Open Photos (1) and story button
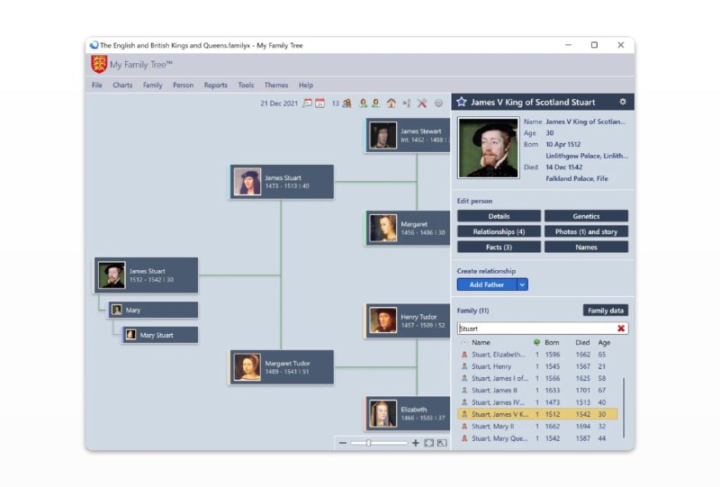Image resolution: width=720 pixels, height=487 pixels. pos(586,231)
